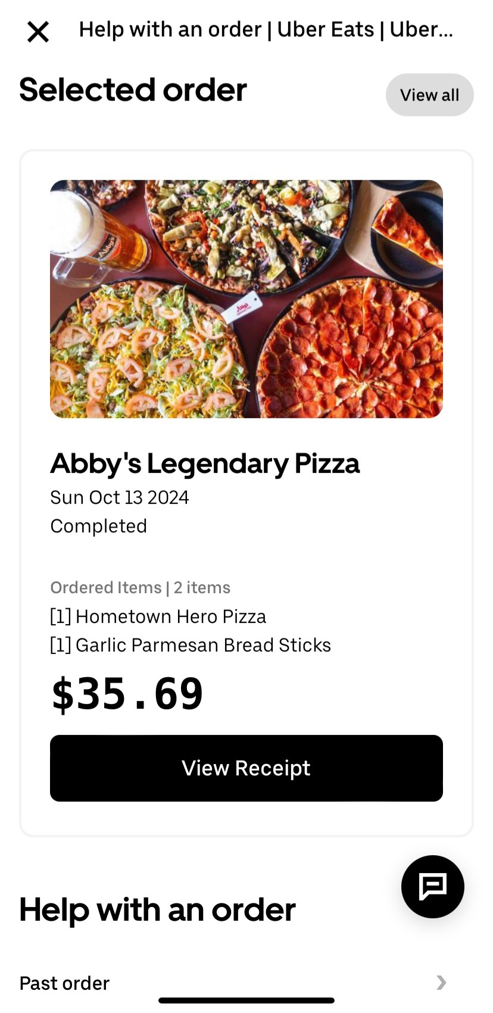Close the help page with X icon

(38, 32)
